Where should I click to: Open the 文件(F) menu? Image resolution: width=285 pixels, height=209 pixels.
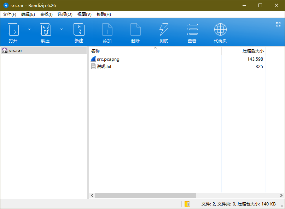(x=10, y=14)
